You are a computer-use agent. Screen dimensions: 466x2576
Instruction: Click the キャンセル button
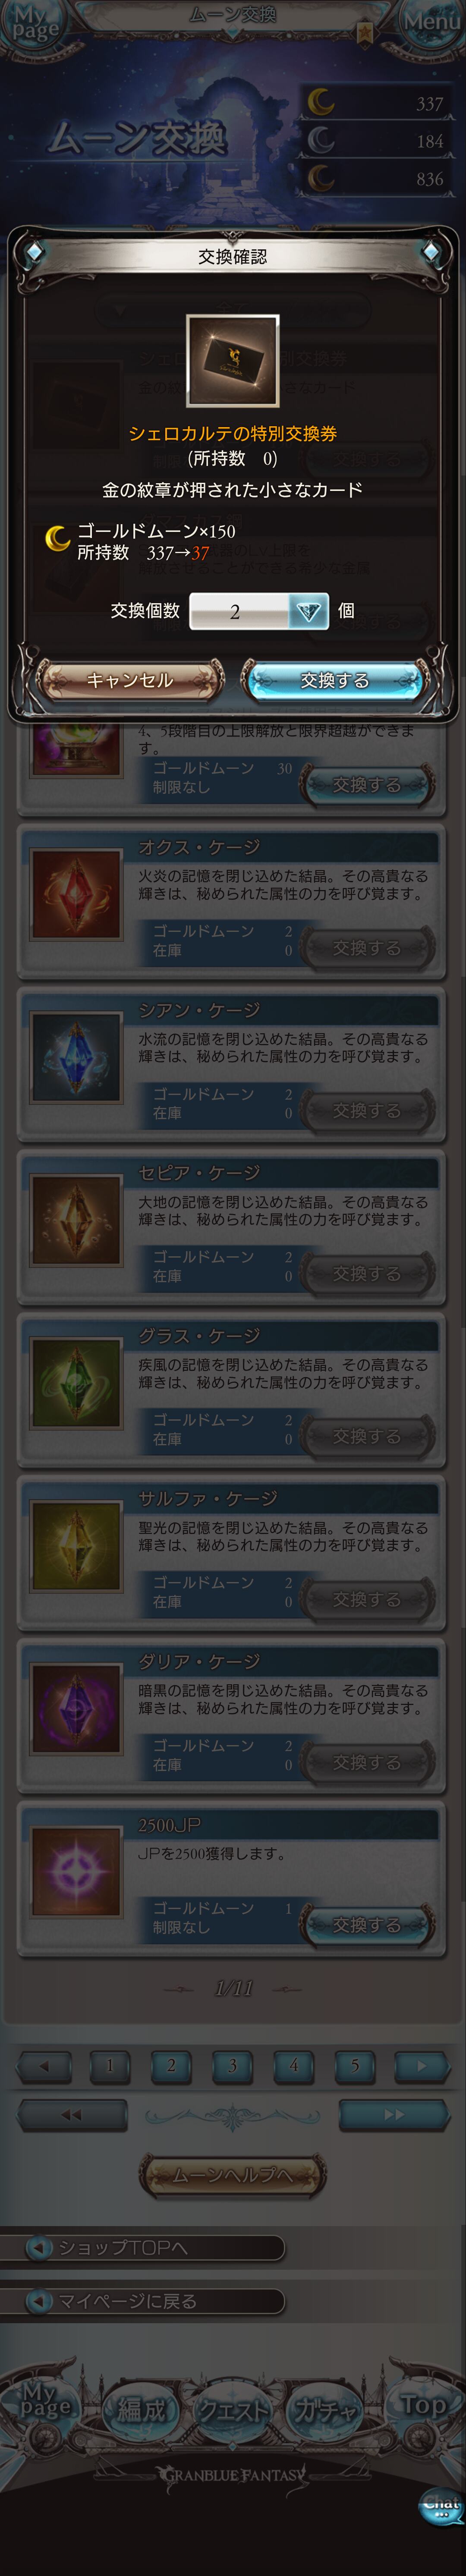click(130, 680)
